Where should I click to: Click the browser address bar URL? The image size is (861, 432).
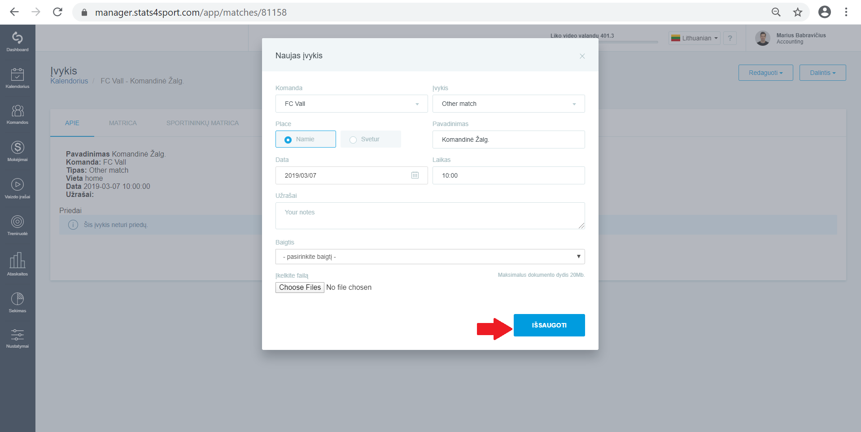coord(191,13)
